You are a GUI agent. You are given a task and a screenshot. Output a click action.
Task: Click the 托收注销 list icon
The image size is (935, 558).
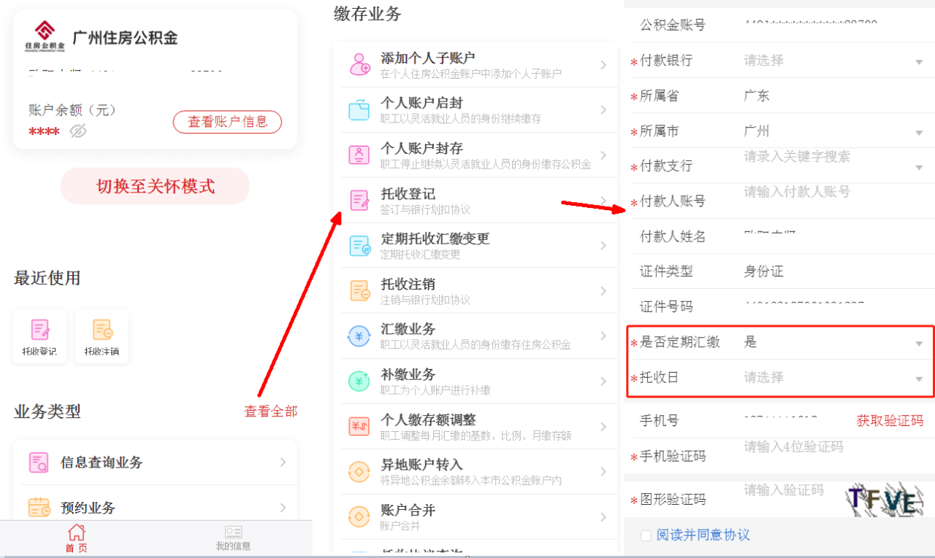(x=359, y=290)
